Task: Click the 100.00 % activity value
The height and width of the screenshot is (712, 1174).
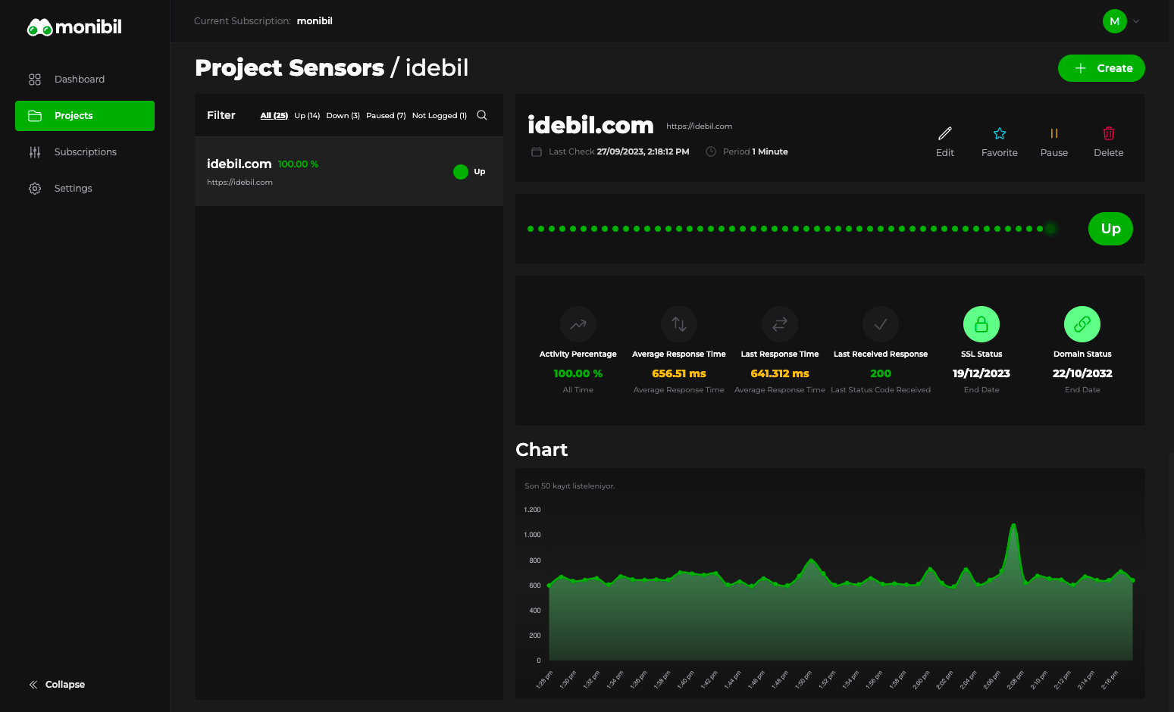Action: click(578, 373)
